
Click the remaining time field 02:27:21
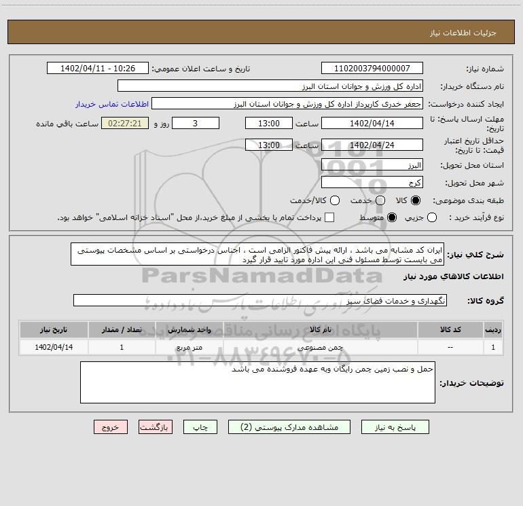point(125,123)
